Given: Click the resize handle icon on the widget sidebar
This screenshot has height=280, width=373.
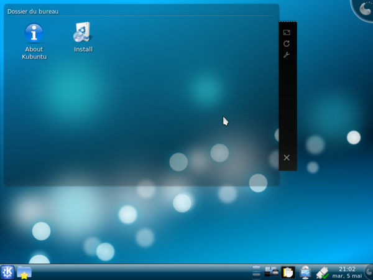Looking at the screenshot, I should [287, 32].
